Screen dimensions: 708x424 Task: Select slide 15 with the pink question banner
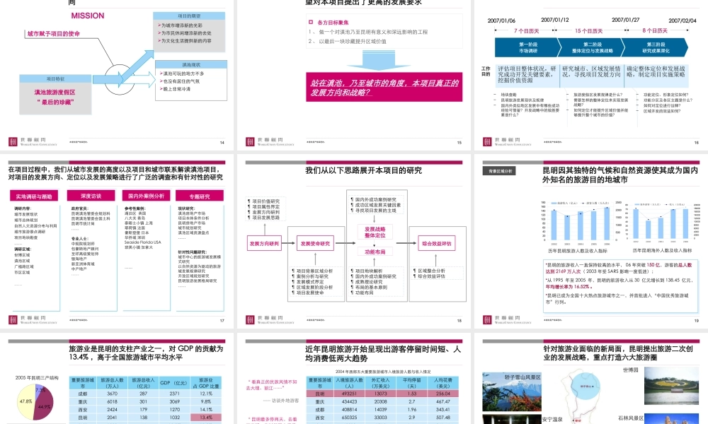[353, 74]
